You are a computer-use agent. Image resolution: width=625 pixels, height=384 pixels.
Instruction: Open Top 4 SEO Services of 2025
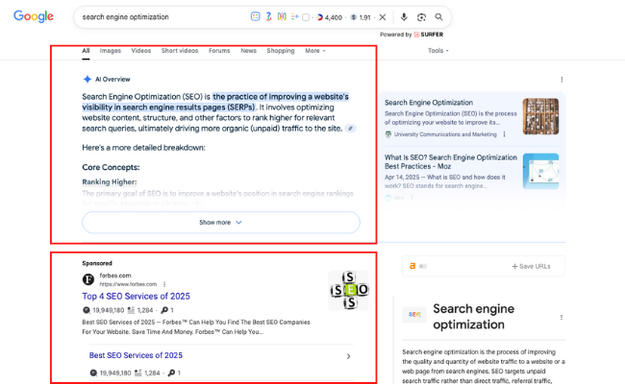point(136,297)
